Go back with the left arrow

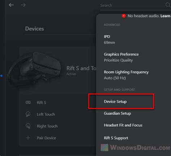click(11, 5)
